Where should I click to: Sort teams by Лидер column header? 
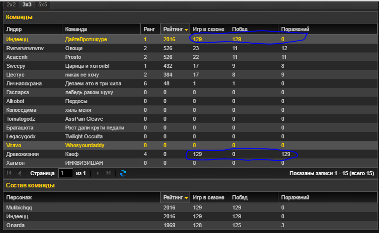coord(32,29)
